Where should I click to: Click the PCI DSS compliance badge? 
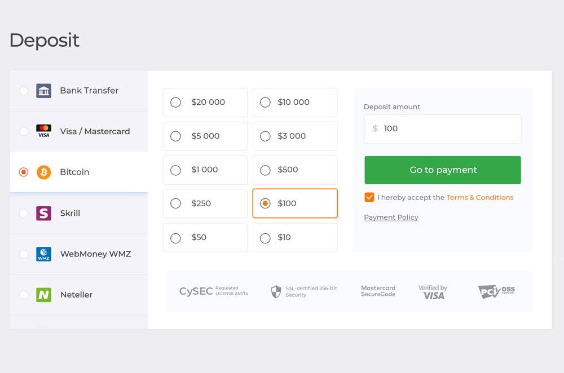pyautogui.click(x=496, y=291)
